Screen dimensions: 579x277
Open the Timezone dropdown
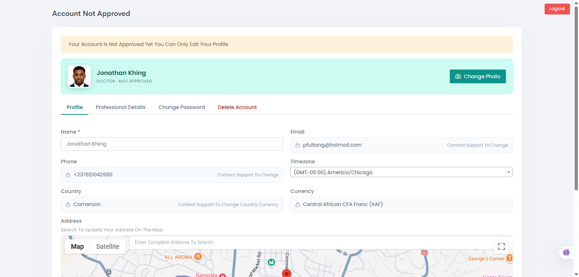point(401,172)
